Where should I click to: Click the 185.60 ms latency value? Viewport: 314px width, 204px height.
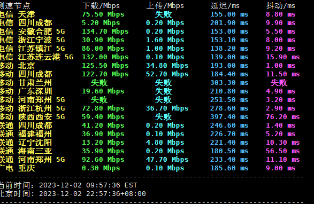point(229,168)
